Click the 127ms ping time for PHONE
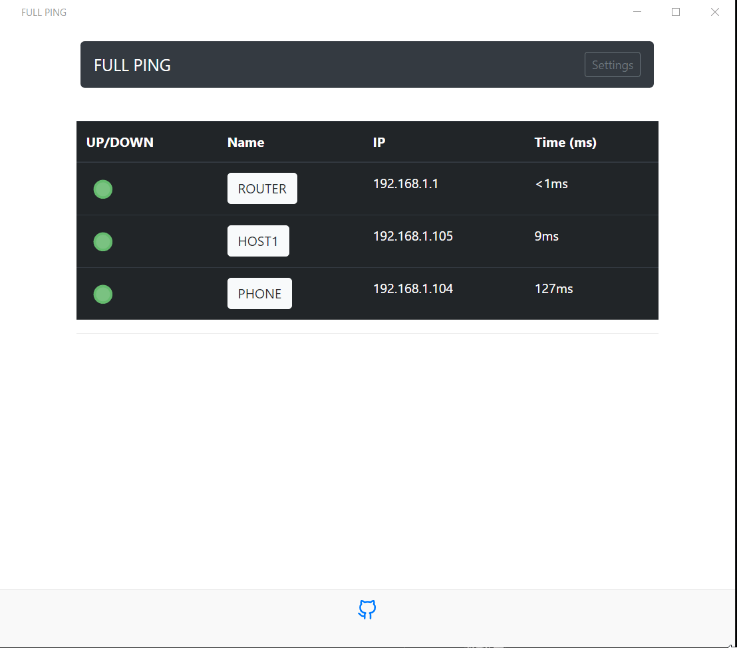Screen dimensions: 737x648 [x=553, y=288]
